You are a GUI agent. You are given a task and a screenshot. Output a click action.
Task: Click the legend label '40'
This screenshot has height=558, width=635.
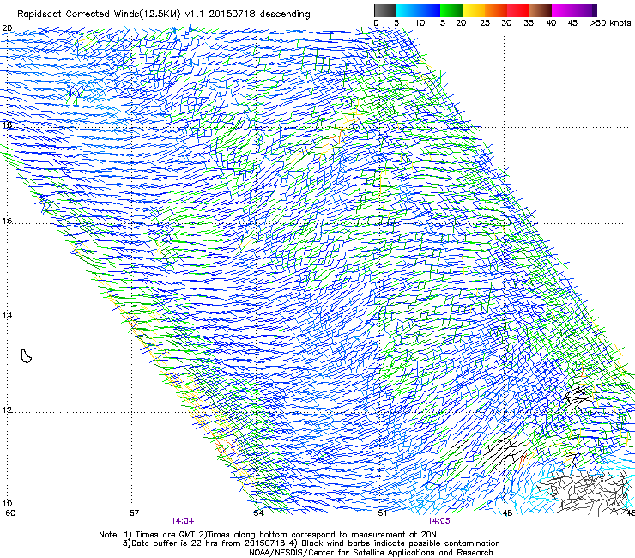(551, 23)
